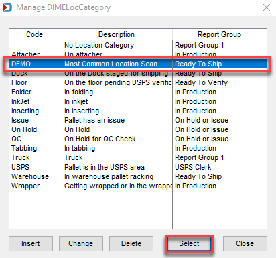Screen dimensions: 276x258
Task: Click the Change button
Action: click(81, 243)
